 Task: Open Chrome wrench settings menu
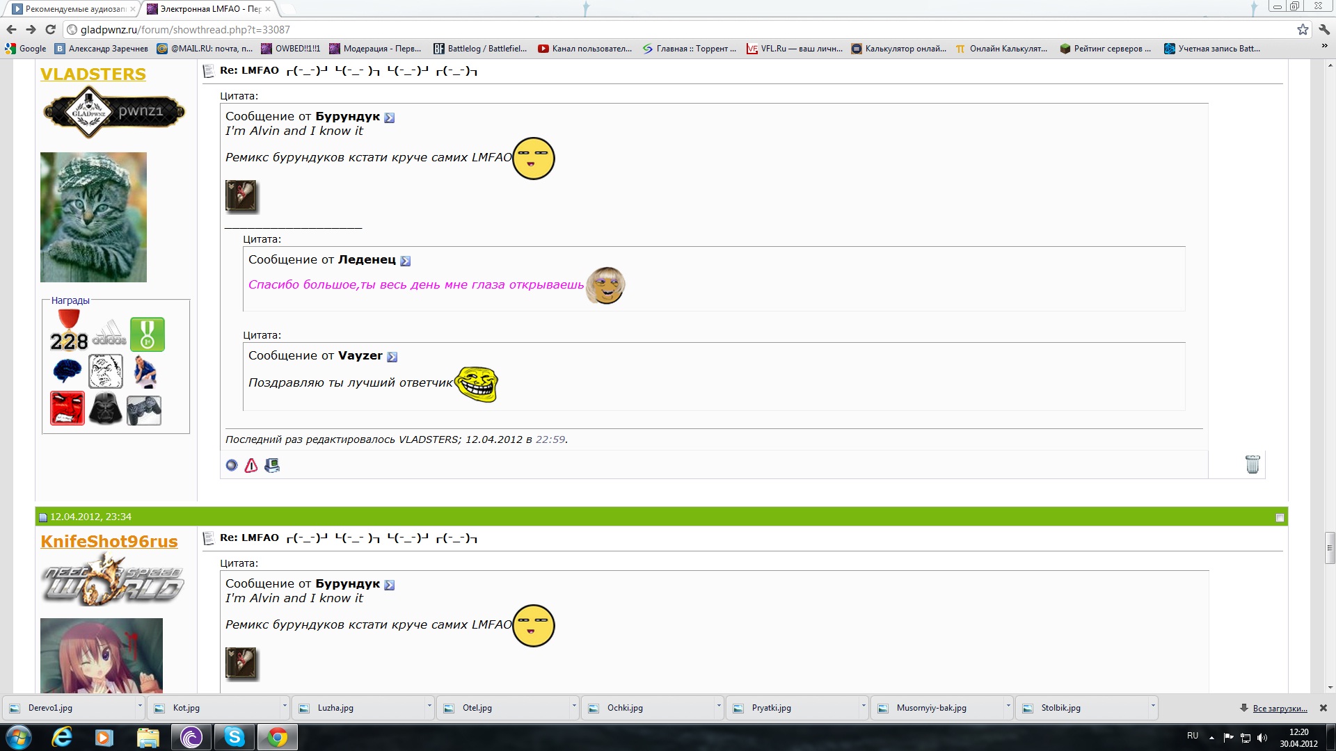pos(1324,29)
